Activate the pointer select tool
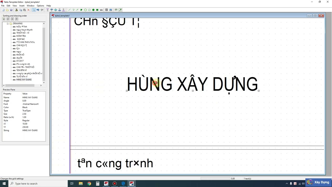The height and width of the screenshot is (187, 332). coord(34,10)
